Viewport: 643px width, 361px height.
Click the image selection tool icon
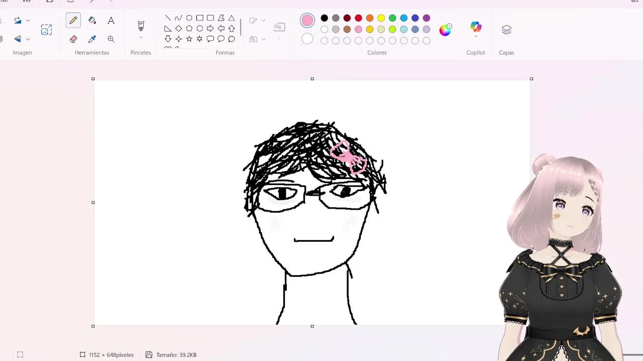(x=46, y=30)
